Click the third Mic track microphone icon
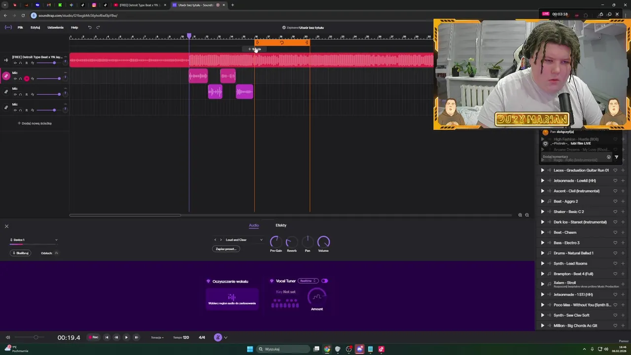Image resolution: width=631 pixels, height=355 pixels. pos(6,107)
